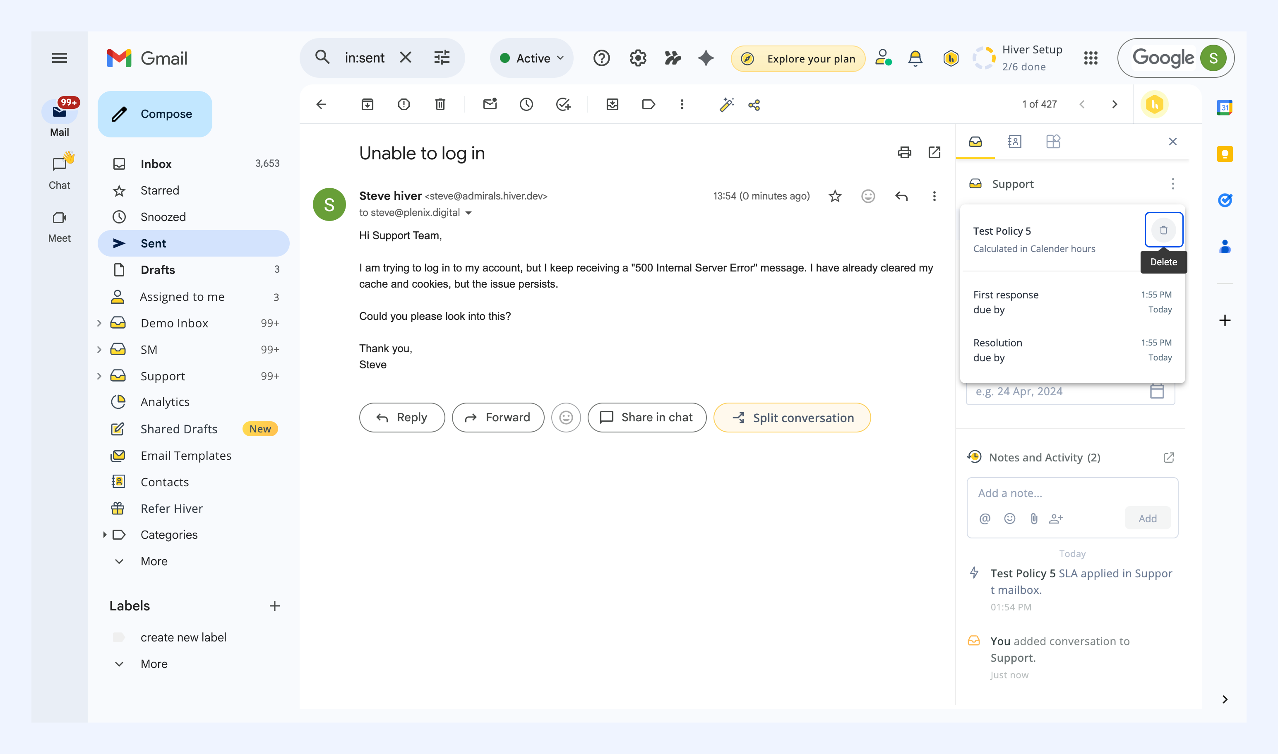
Task: Mark conversation as unread
Action: [490, 105]
